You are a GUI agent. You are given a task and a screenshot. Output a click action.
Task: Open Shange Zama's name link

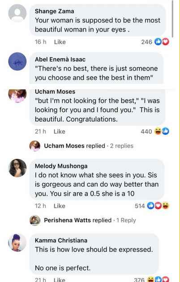point(54,11)
